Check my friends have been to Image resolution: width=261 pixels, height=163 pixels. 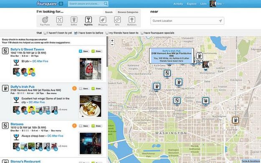(107, 33)
